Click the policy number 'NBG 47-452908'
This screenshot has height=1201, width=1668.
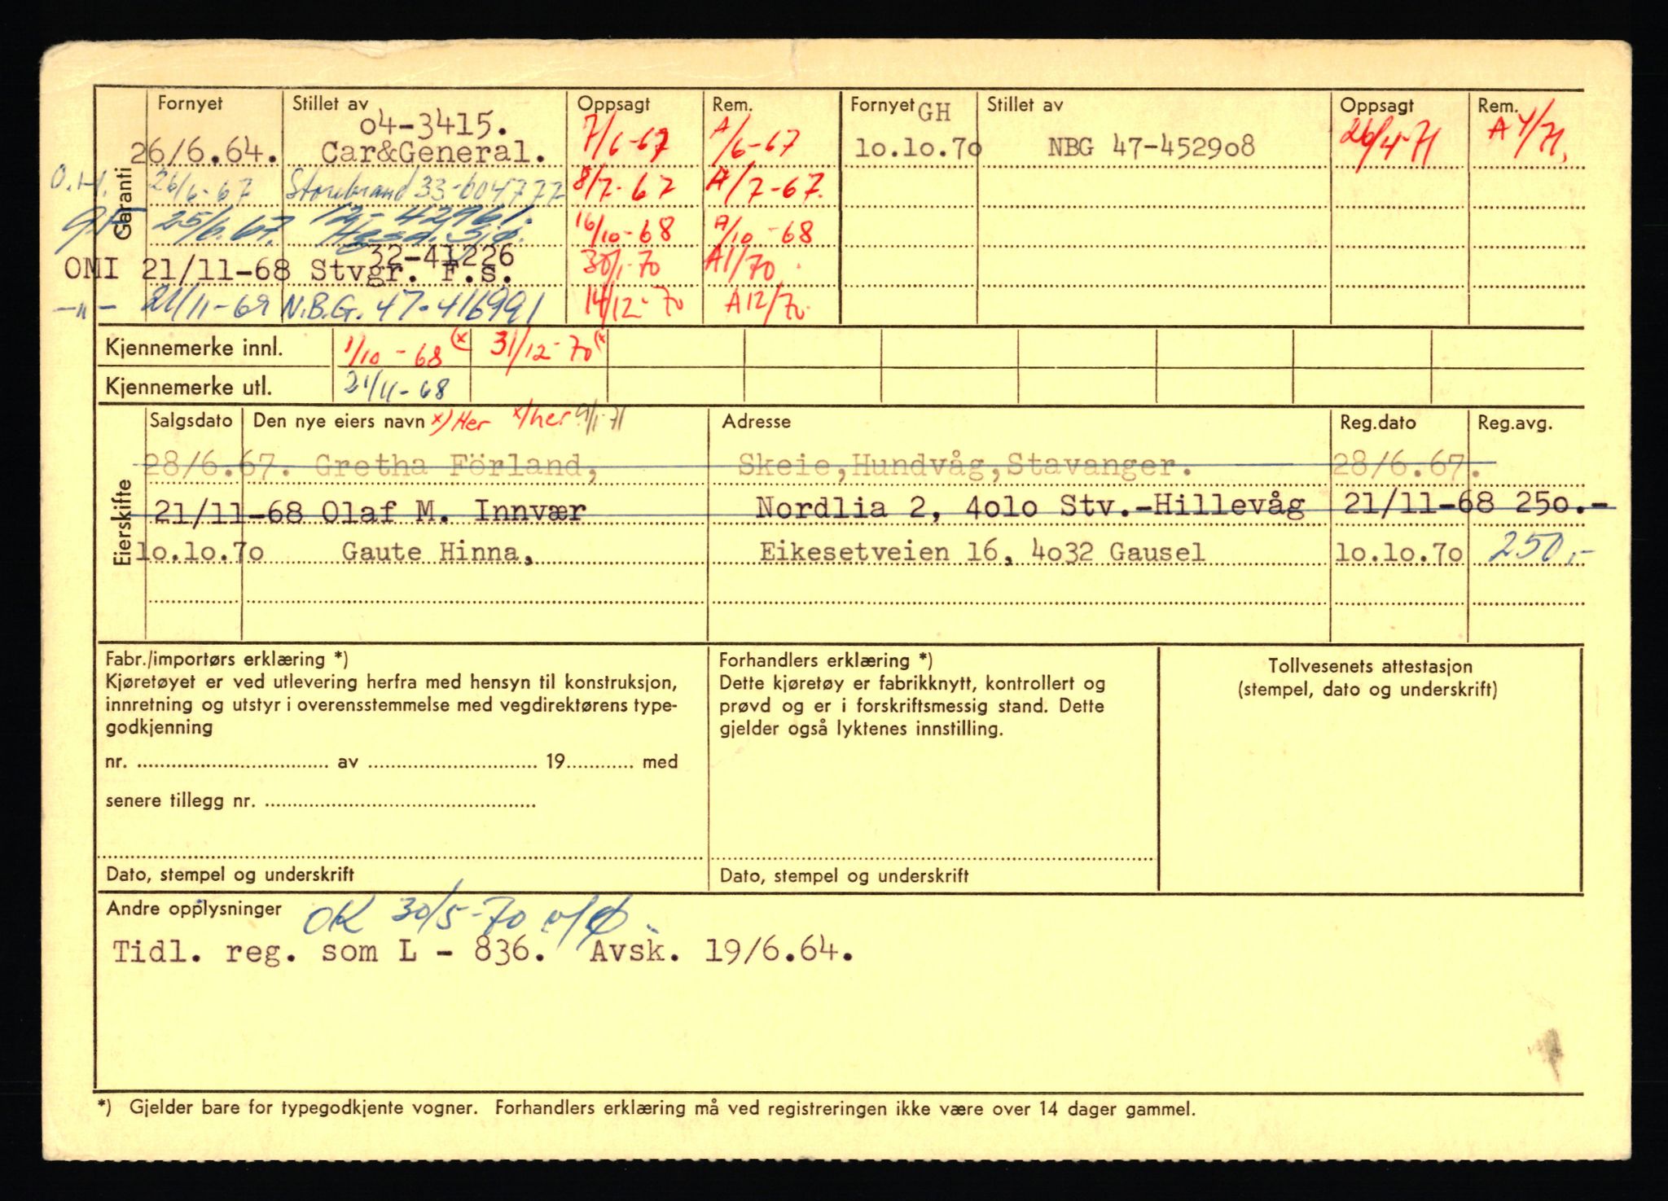pyautogui.click(x=1151, y=147)
